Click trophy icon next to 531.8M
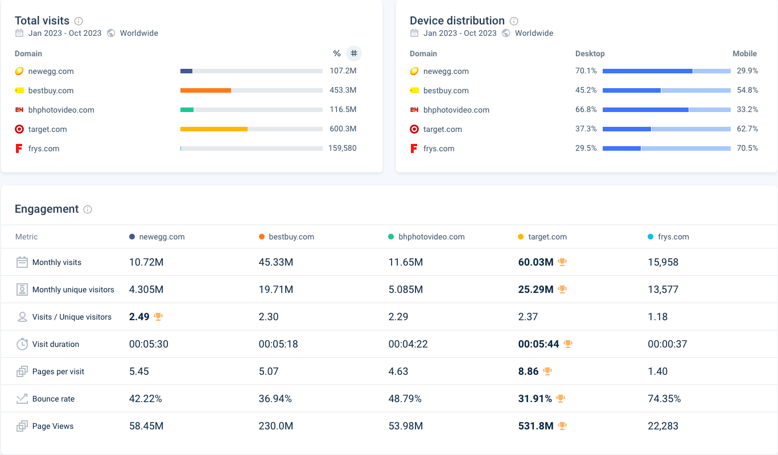Screen dimensions: 778x455 coord(562,426)
